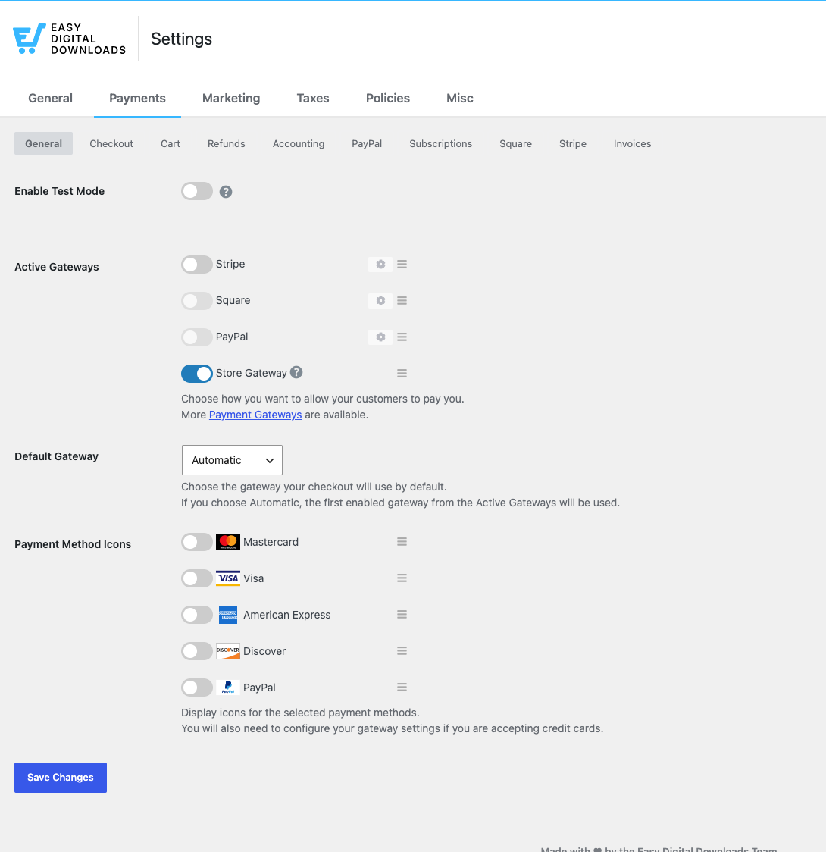Turn on the PayPal icon toggle
The height and width of the screenshot is (852, 826).
pos(196,688)
